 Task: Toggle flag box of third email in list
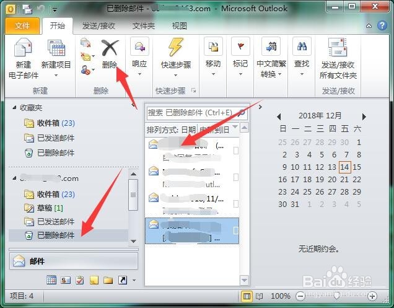[x=236, y=204]
